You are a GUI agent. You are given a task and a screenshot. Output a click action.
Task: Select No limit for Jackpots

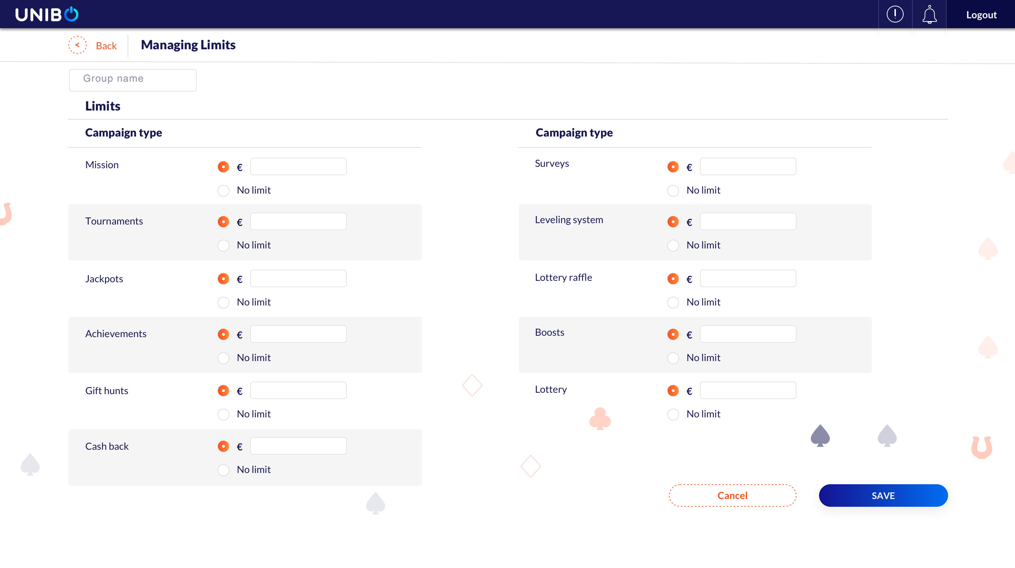223,303
